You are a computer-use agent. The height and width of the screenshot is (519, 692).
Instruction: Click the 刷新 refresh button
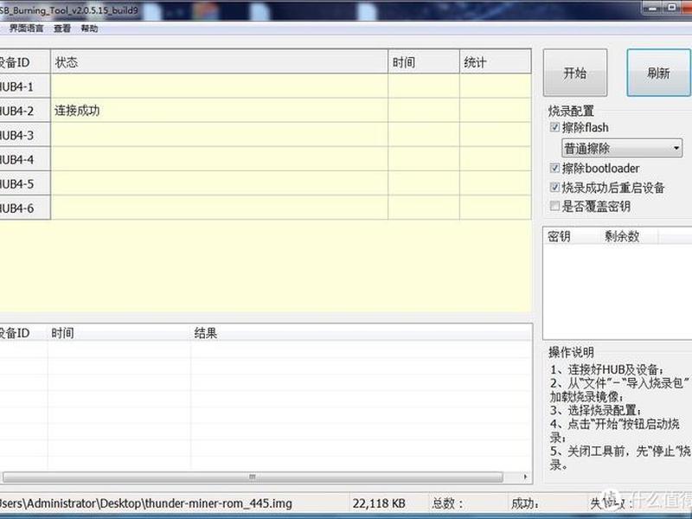pos(659,73)
